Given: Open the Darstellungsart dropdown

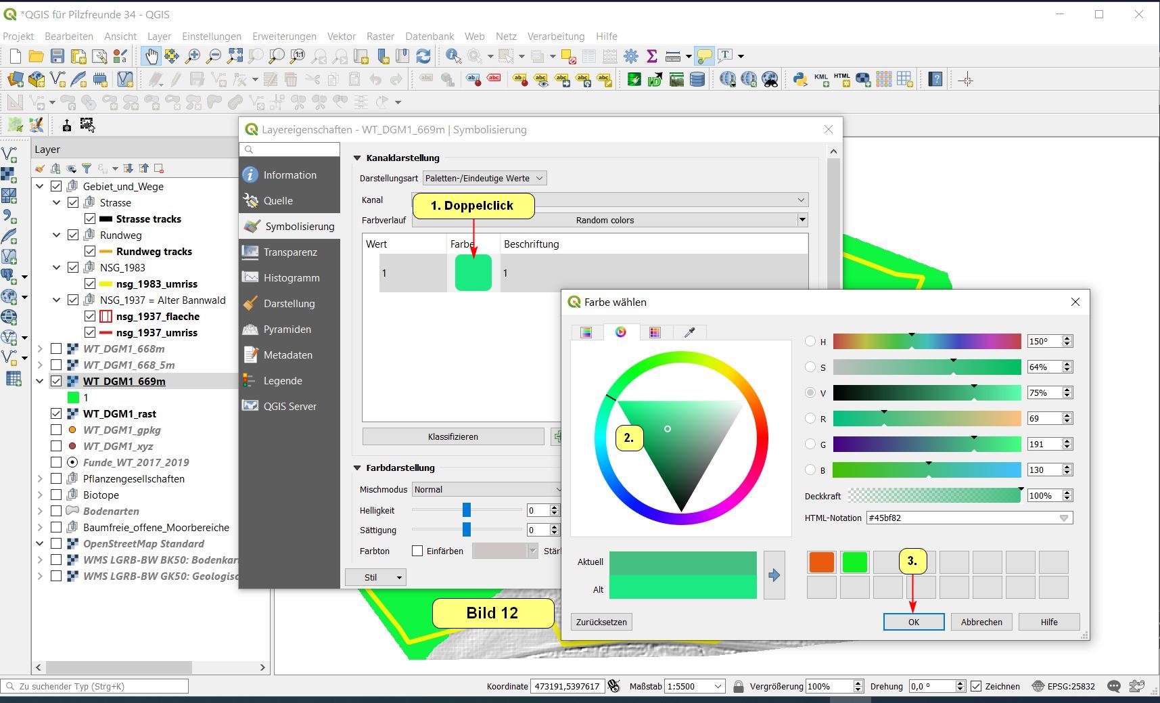Looking at the screenshot, I should click(x=484, y=178).
